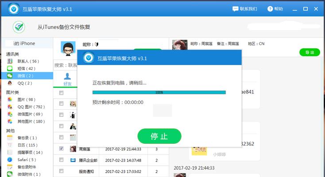Check the 腾讯企业邮 row checkbox
Screen dimensions: 325x177
(x=61, y=160)
